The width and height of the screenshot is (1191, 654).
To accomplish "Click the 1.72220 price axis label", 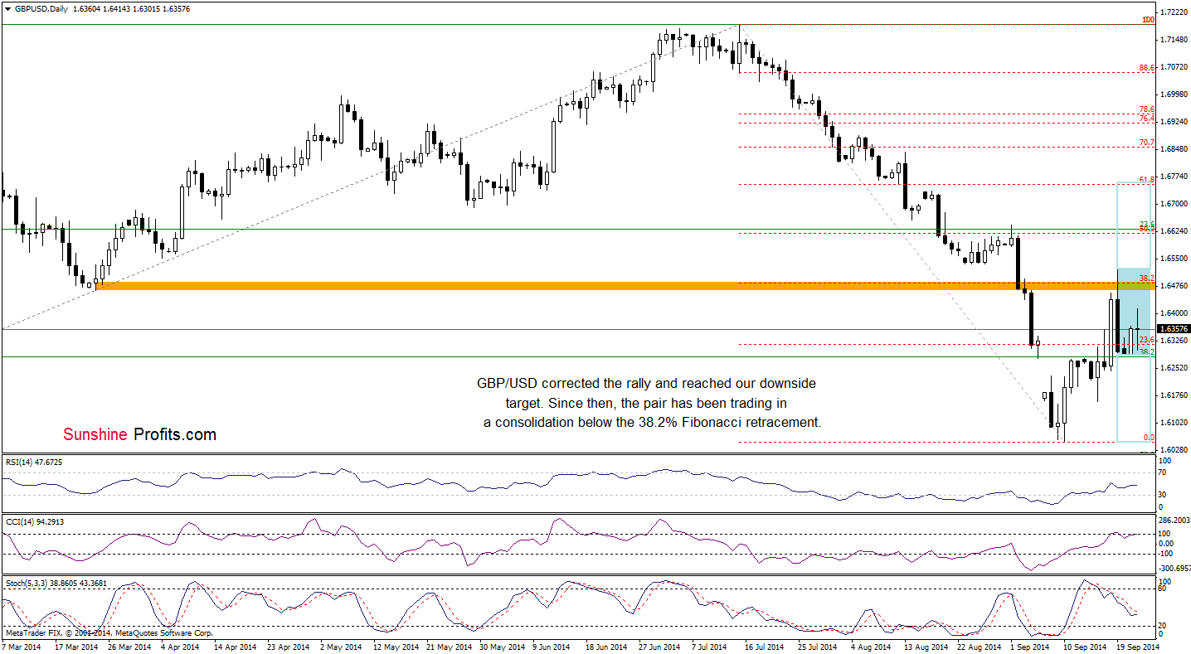I will click(1173, 12).
